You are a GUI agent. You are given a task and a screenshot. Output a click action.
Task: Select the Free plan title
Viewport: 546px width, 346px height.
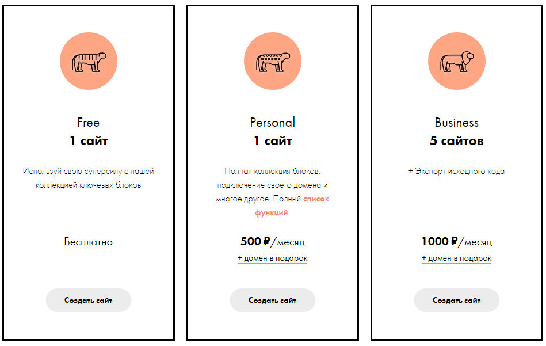click(89, 123)
